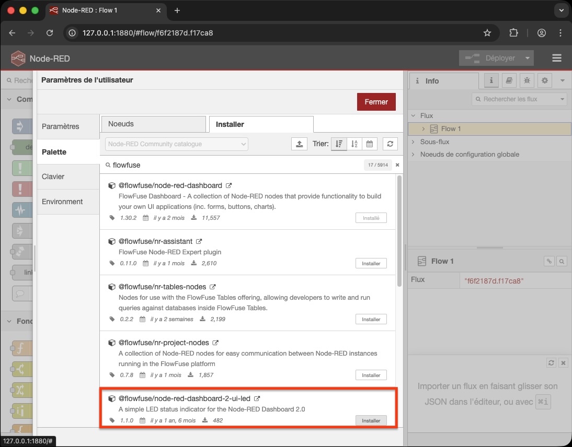
Task: Open the help book sidebar tab
Action: tap(509, 80)
